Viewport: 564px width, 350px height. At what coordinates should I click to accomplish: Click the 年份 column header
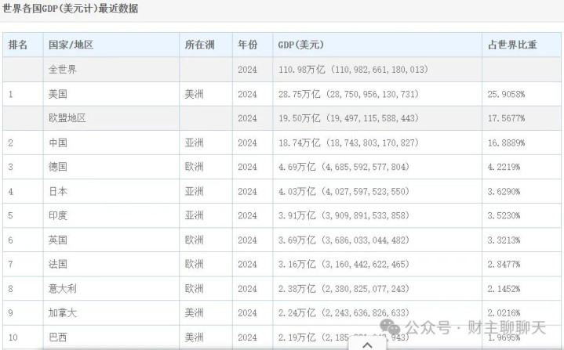pos(247,45)
